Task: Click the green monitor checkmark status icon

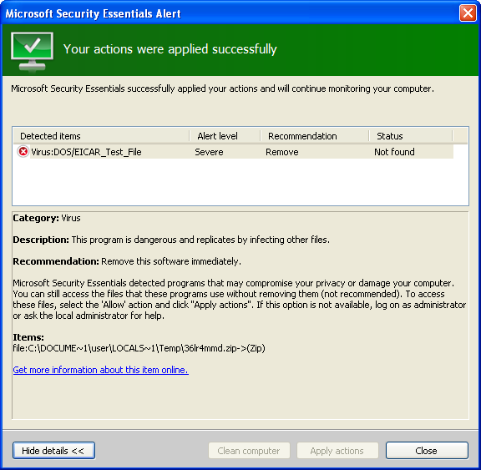Action: point(33,52)
